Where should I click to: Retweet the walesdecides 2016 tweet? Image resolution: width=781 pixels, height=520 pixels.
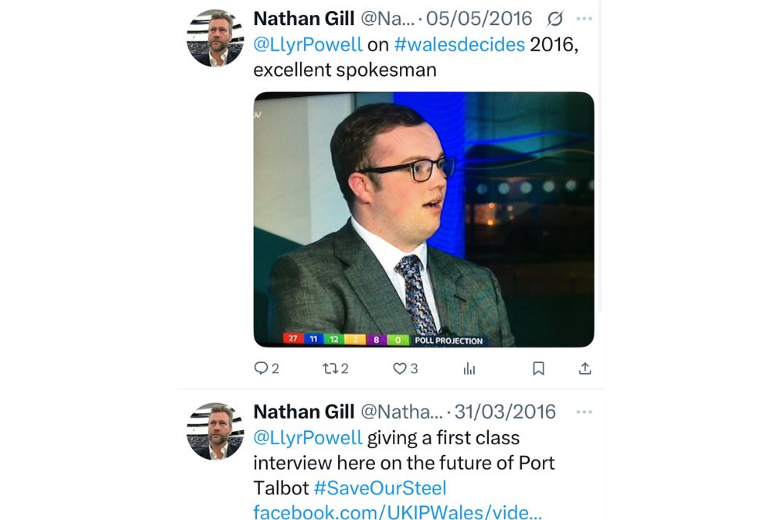tap(335, 368)
